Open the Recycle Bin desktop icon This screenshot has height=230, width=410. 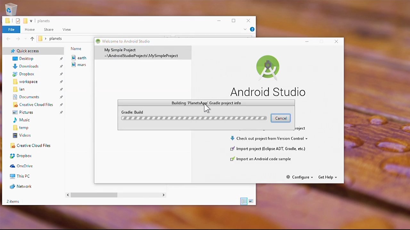(11, 9)
